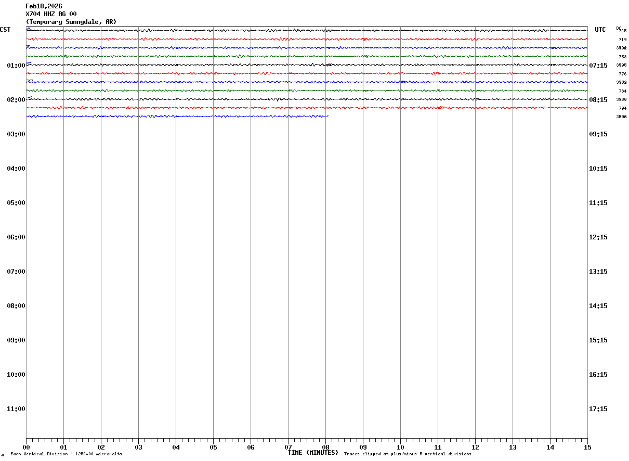The height and width of the screenshot is (461, 629).
Task: Click the 10:15 UTC time label
Action: click(598, 169)
